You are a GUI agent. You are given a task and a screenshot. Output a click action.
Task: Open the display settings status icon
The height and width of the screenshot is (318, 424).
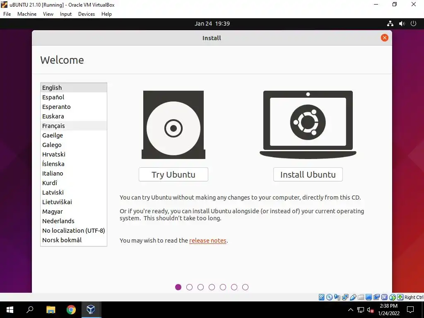coord(369,297)
